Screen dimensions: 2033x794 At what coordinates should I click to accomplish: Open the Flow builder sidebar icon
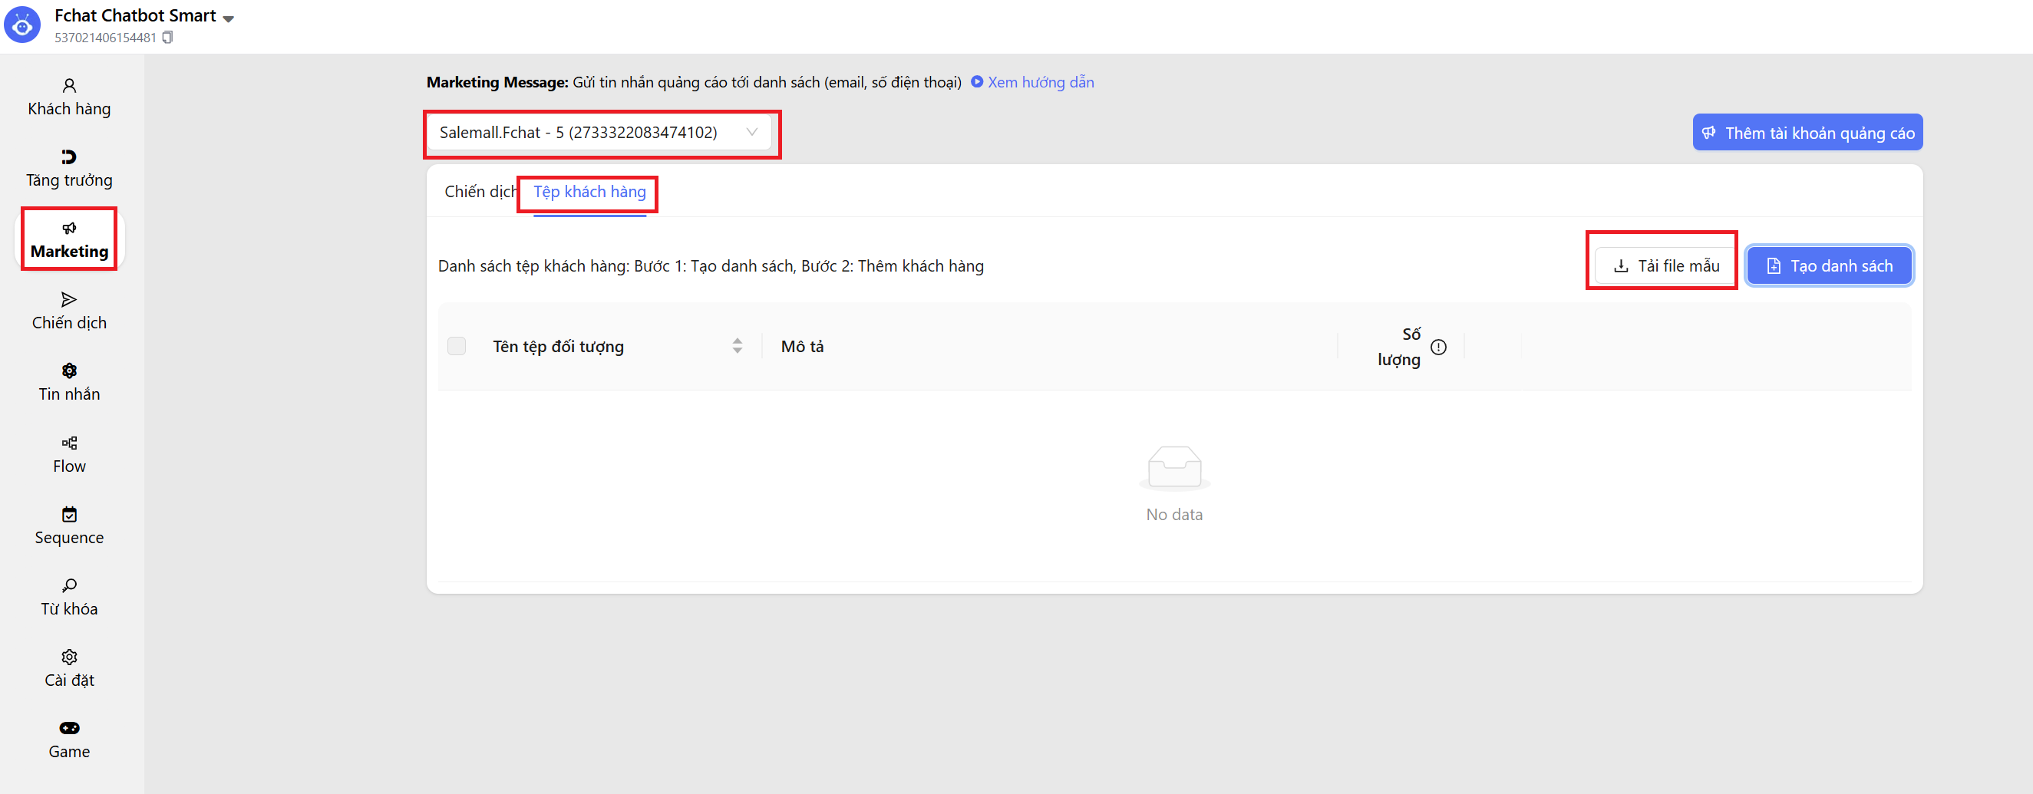click(x=69, y=443)
